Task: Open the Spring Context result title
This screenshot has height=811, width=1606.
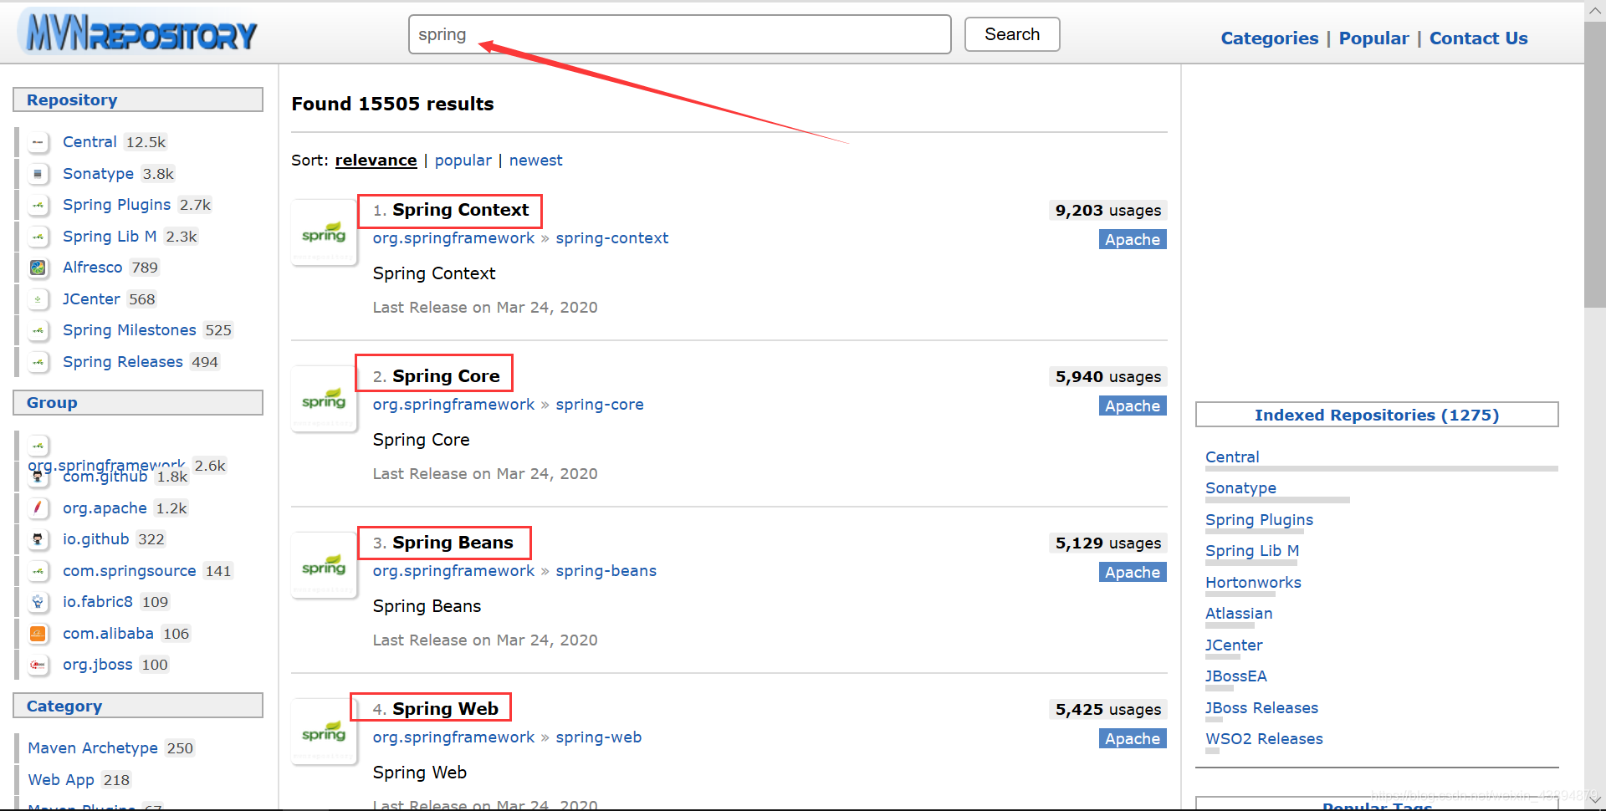Action: 460,210
